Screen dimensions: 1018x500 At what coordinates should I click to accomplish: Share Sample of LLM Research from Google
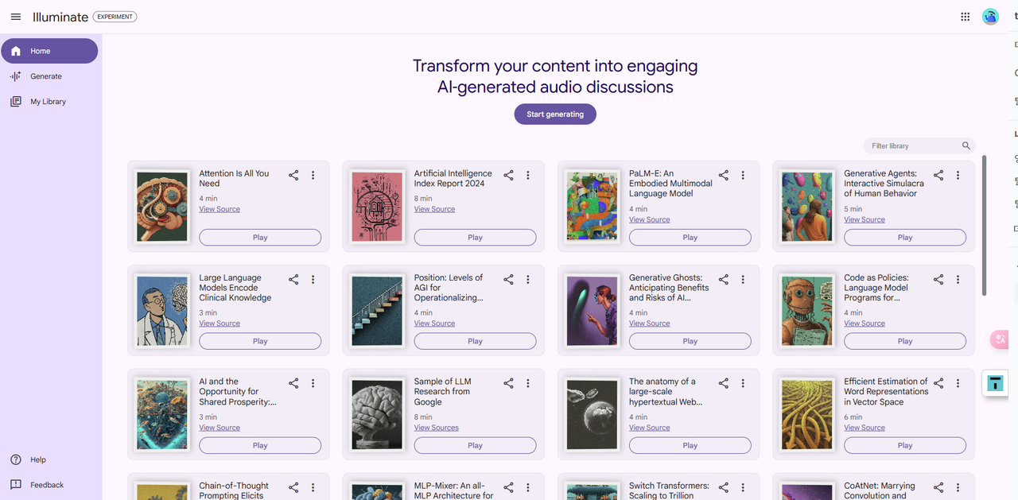508,383
